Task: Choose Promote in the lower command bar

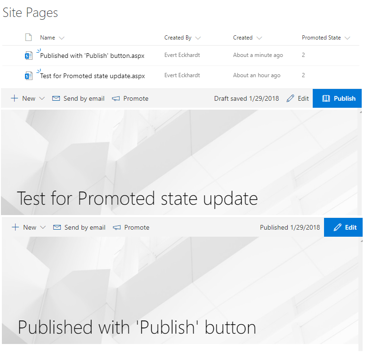Action: (137, 227)
